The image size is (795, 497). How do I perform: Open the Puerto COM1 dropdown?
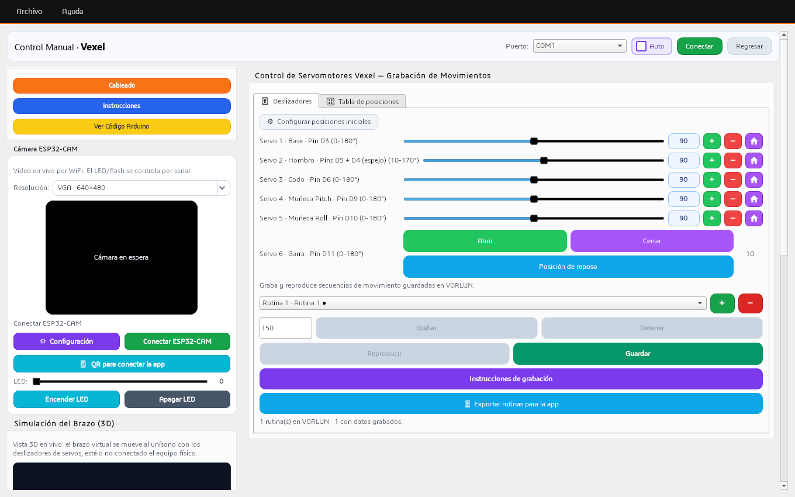(580, 46)
